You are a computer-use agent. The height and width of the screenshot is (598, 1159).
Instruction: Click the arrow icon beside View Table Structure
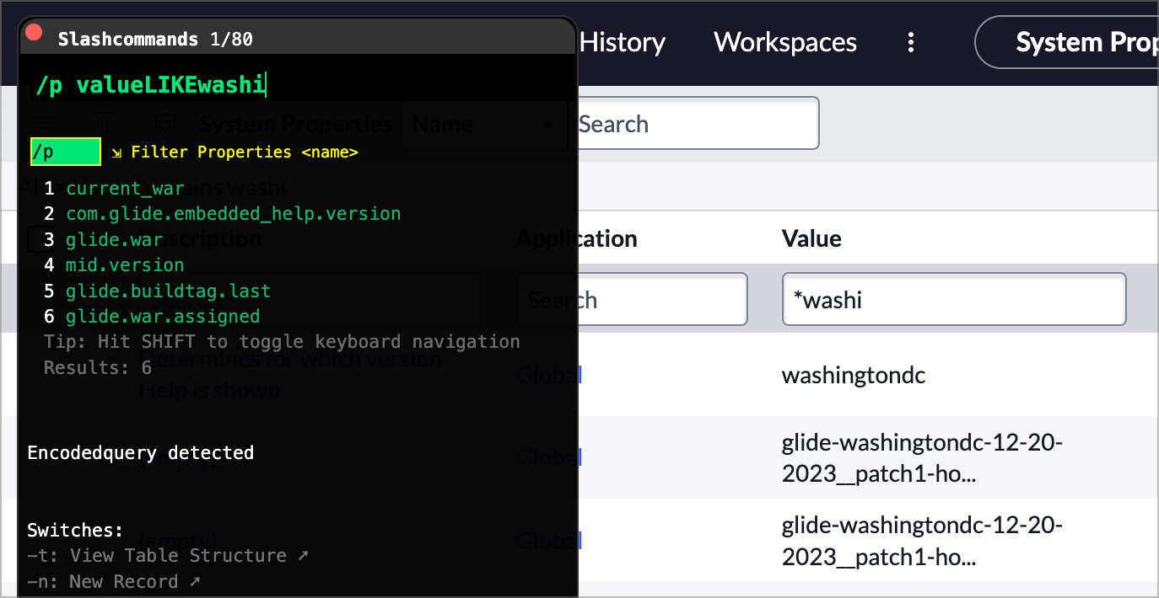pyautogui.click(x=301, y=554)
